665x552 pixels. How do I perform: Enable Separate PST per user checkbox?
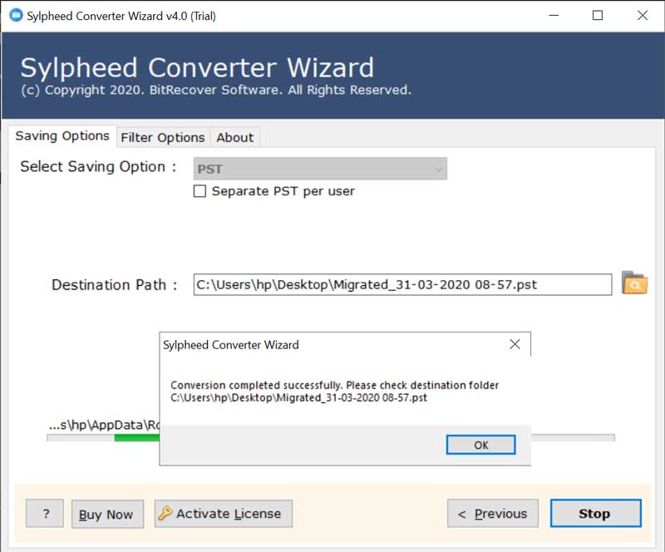pos(199,191)
